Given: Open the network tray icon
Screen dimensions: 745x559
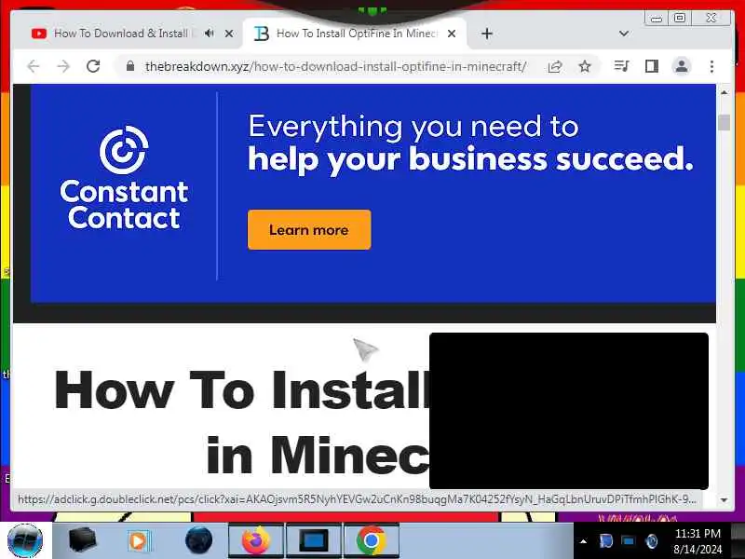Looking at the screenshot, I should (628, 541).
